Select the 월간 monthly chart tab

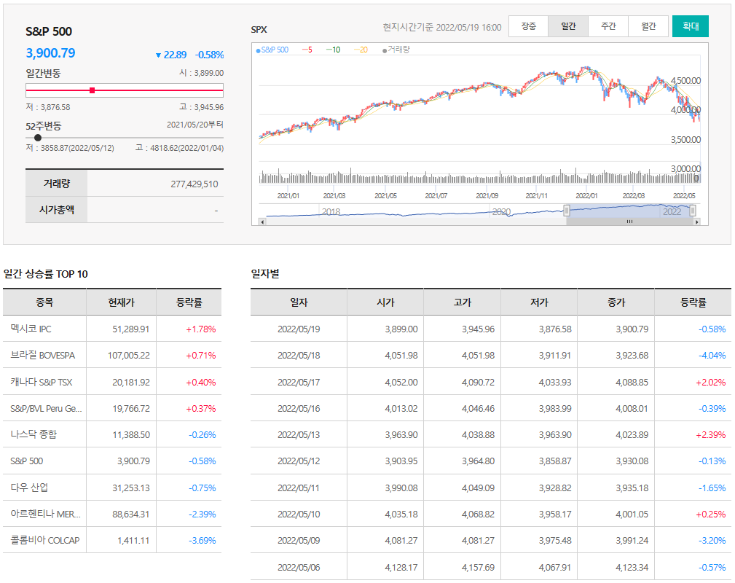pyautogui.click(x=648, y=26)
